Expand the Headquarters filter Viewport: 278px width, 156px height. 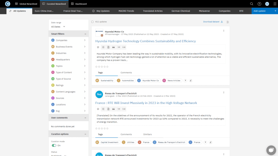tap(69, 59)
